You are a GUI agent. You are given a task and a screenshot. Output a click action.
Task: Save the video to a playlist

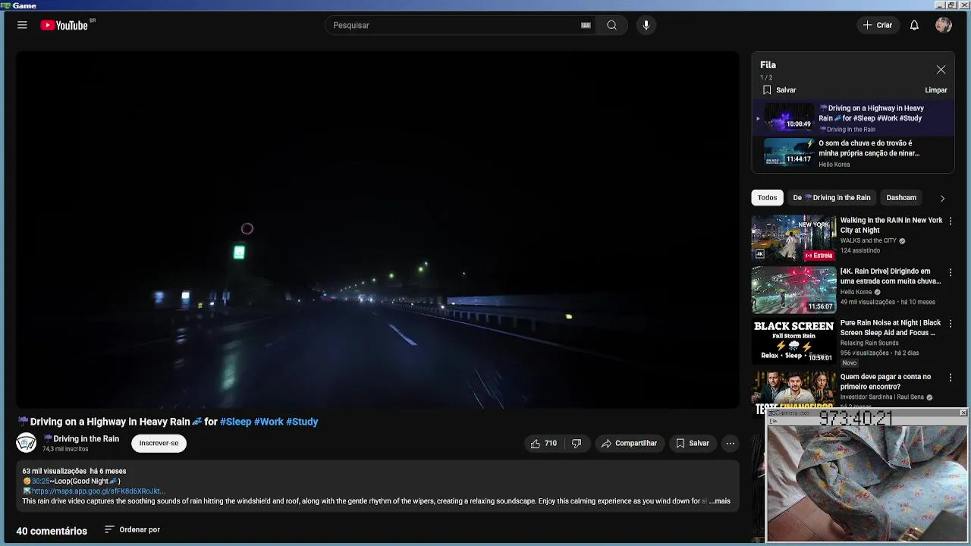692,443
